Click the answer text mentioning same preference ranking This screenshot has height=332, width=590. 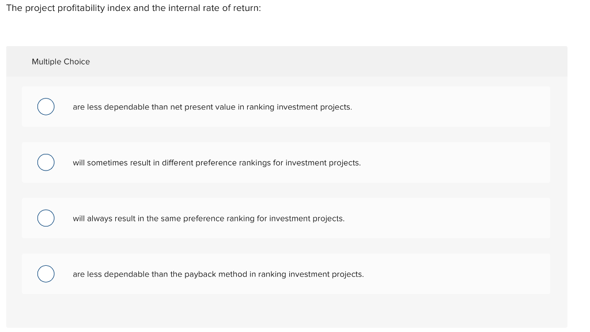(209, 218)
